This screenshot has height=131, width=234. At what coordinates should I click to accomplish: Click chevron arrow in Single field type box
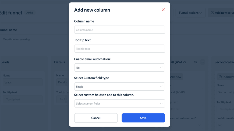coord(161,87)
